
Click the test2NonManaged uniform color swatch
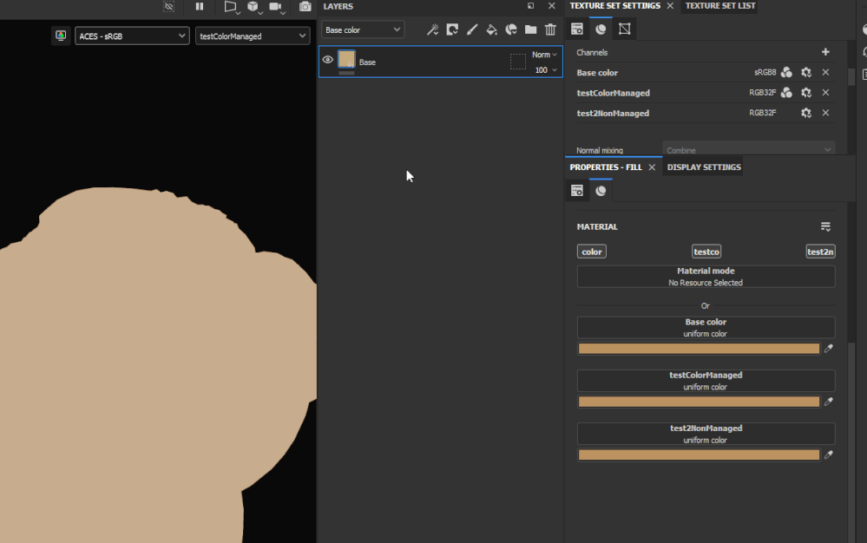(x=699, y=455)
